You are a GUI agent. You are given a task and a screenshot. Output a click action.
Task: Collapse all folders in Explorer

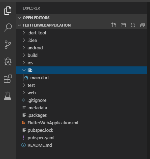(142, 25)
